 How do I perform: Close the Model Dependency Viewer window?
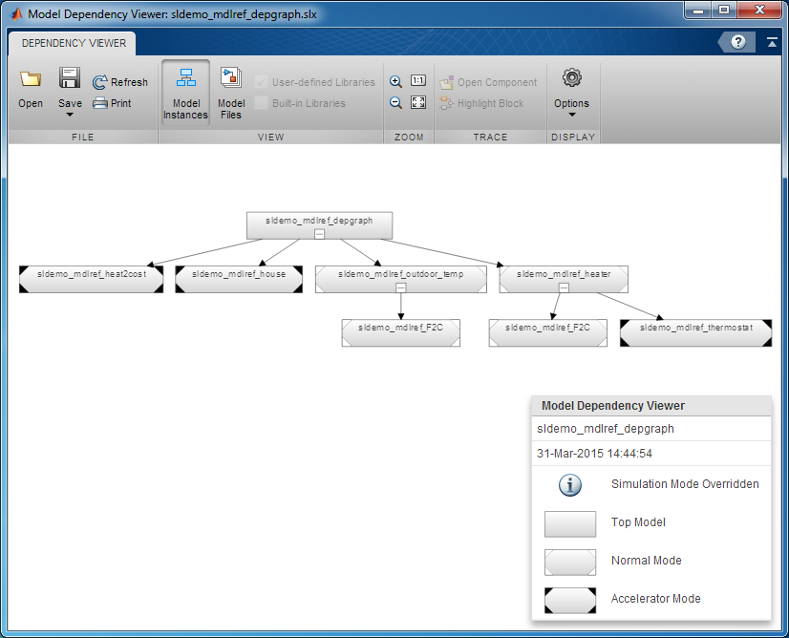(x=759, y=11)
